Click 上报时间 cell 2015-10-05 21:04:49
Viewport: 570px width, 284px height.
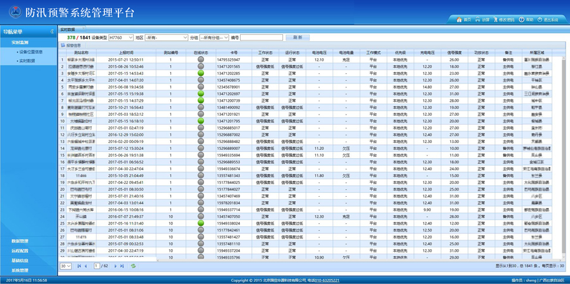(x=126, y=175)
